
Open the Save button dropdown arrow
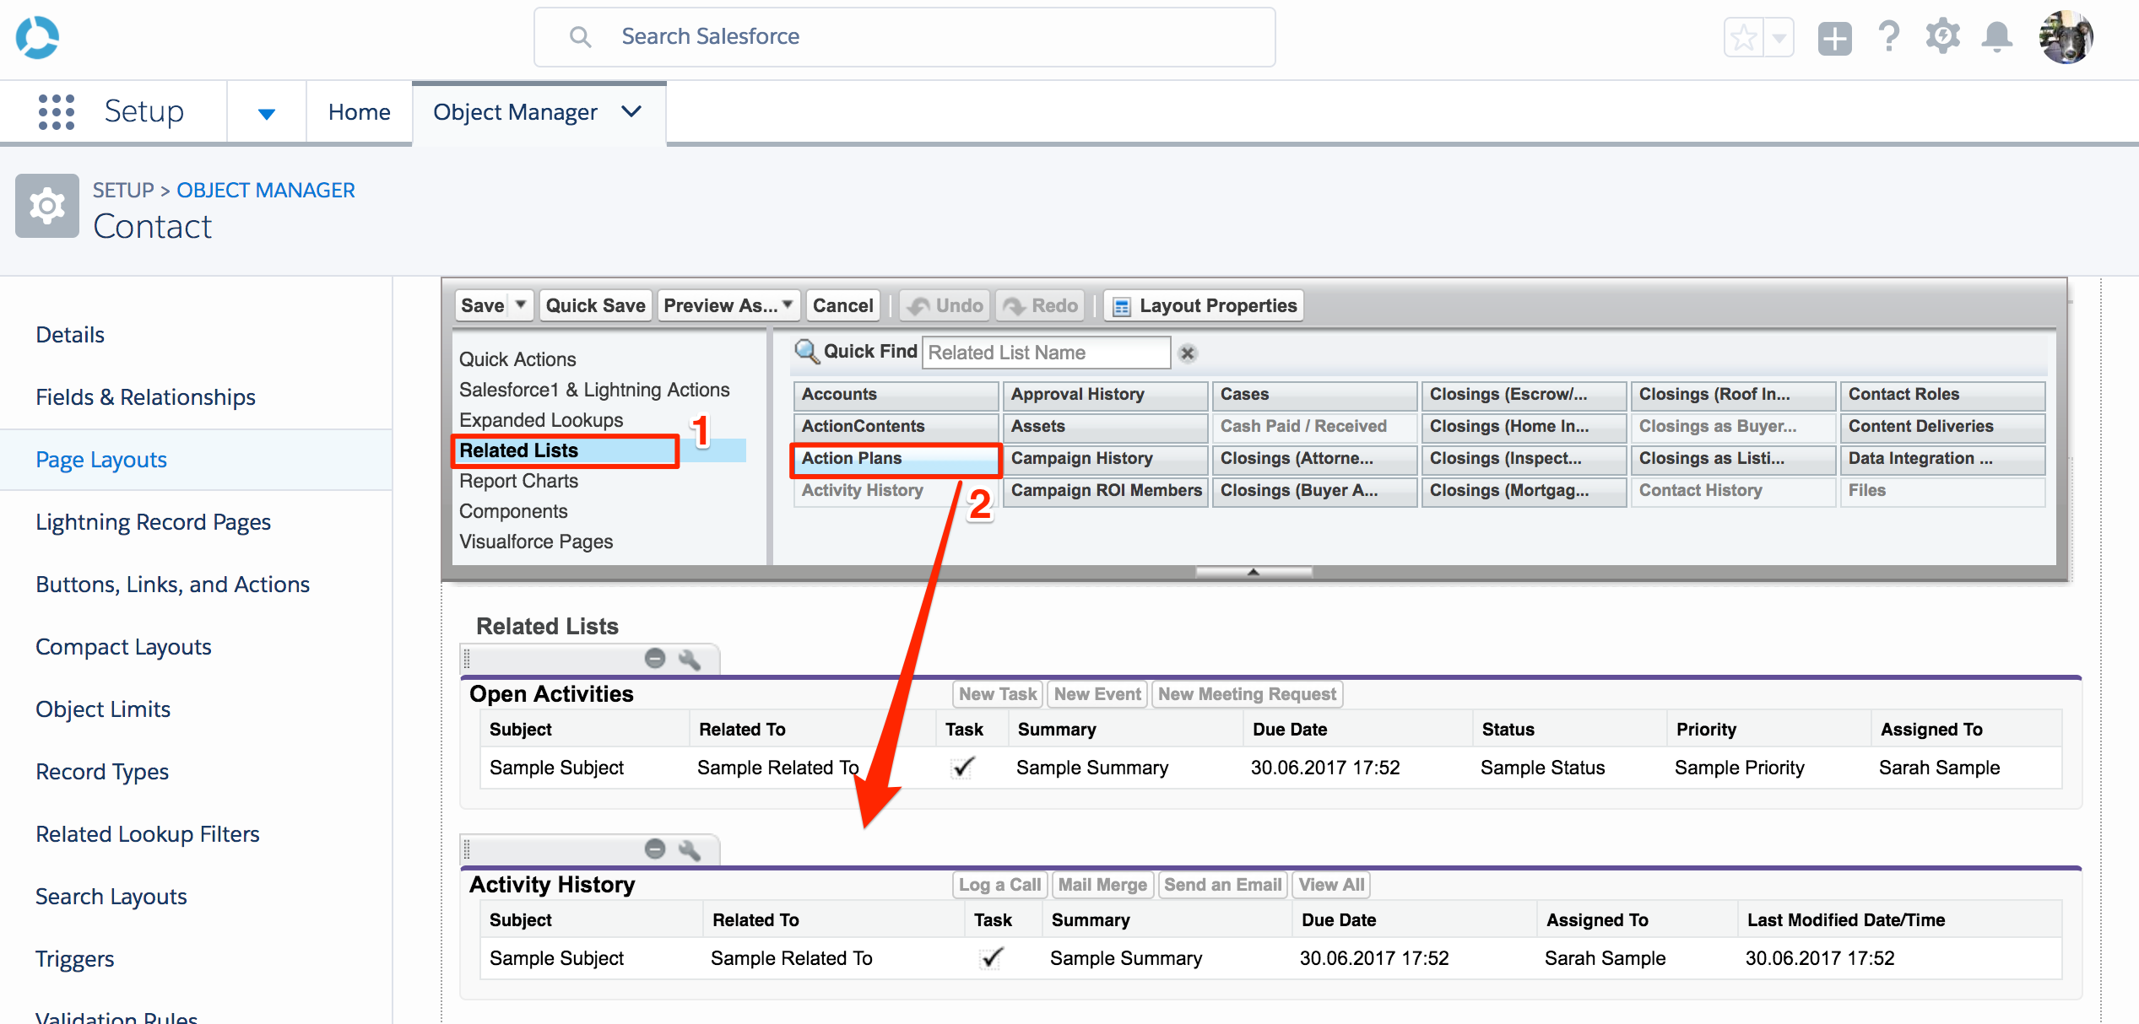click(x=521, y=305)
